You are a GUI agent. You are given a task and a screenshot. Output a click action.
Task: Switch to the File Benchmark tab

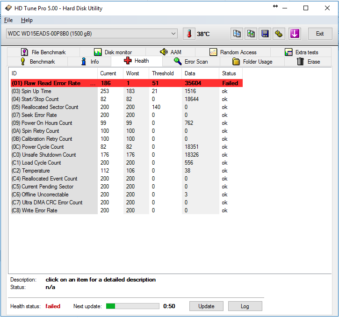[x=43, y=52]
